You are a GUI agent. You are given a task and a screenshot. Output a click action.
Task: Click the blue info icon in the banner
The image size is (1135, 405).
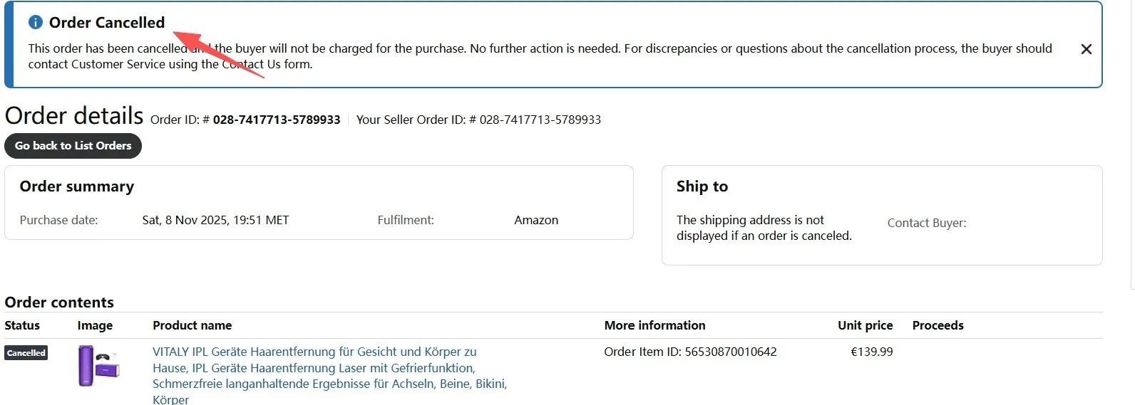click(36, 23)
